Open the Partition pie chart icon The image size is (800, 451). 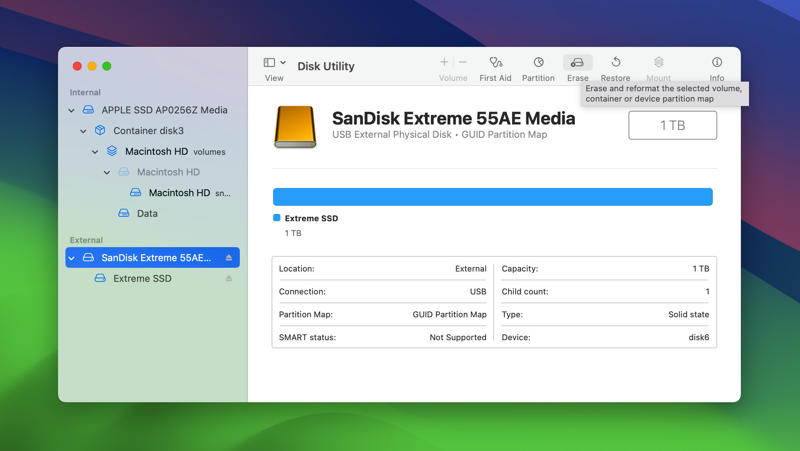tap(538, 62)
